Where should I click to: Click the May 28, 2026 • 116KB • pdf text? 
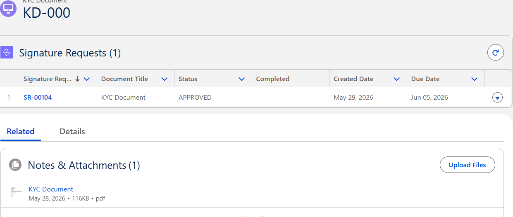point(67,198)
